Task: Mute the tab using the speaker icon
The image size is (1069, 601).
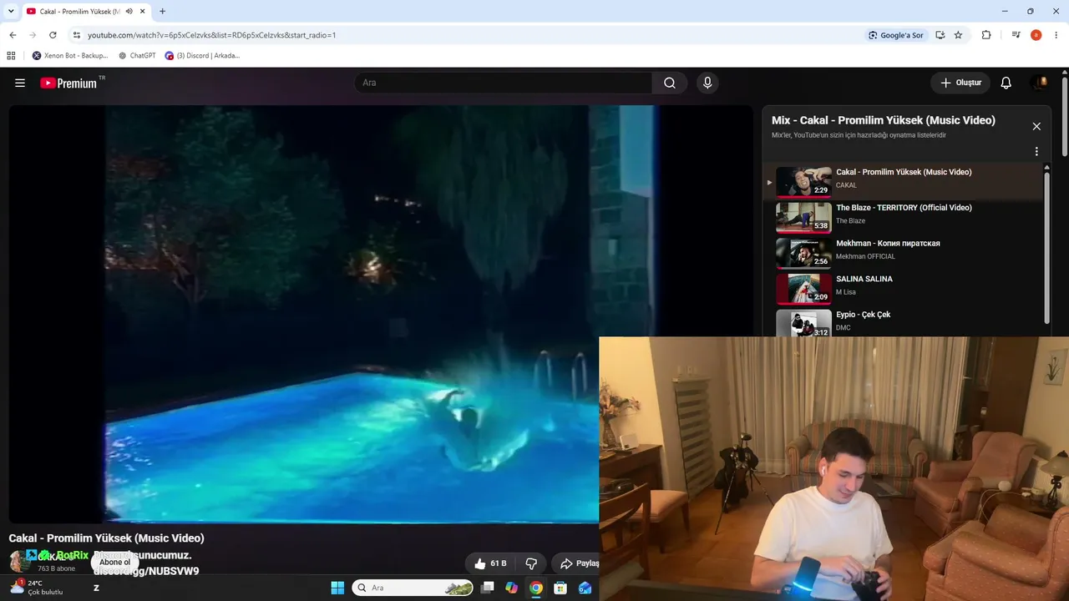Action: [x=129, y=12]
